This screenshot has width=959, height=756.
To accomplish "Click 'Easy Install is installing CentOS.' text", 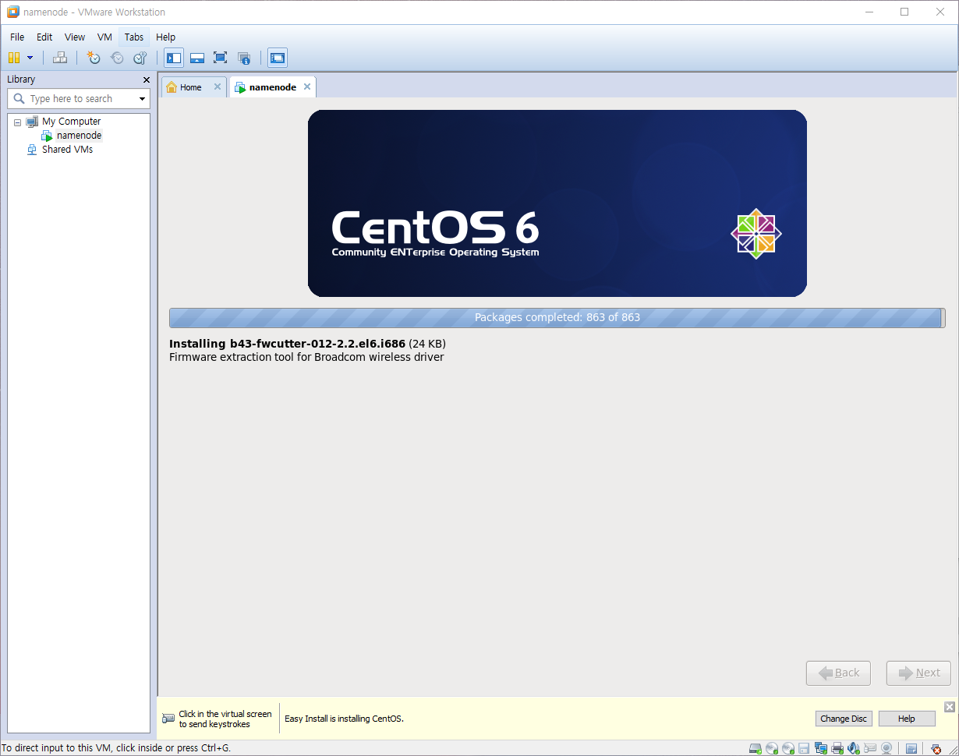I will (x=344, y=719).
